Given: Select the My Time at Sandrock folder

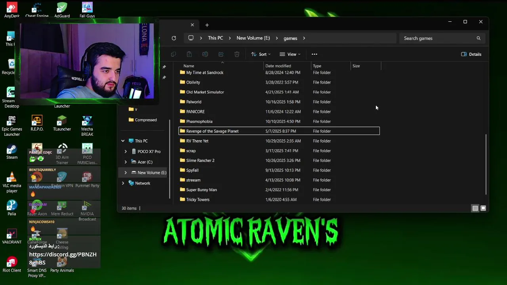Looking at the screenshot, I should point(279,72).
